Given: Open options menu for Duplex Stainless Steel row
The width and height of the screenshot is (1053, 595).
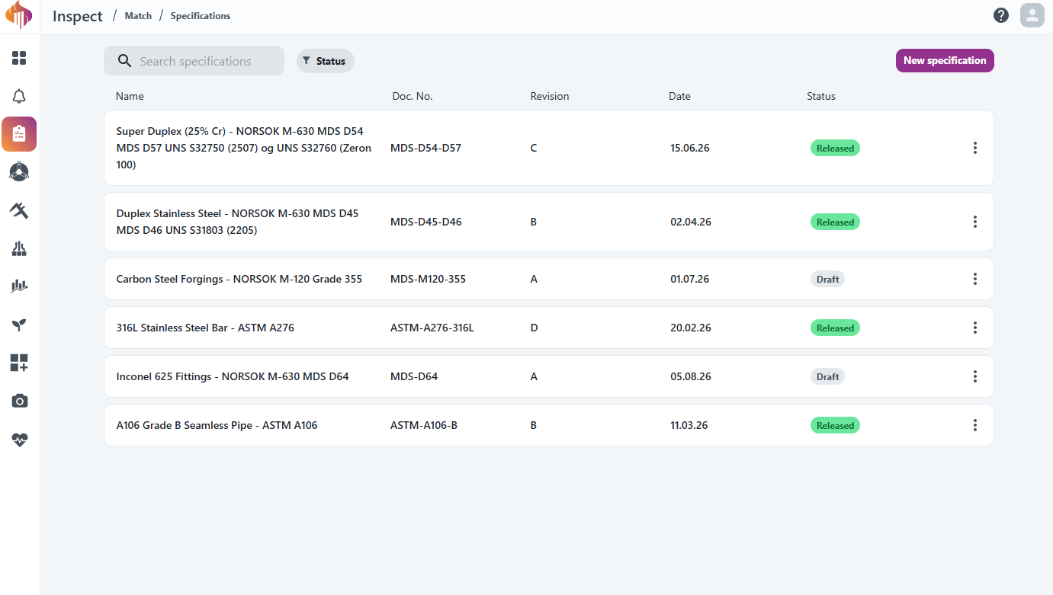Looking at the screenshot, I should (975, 222).
